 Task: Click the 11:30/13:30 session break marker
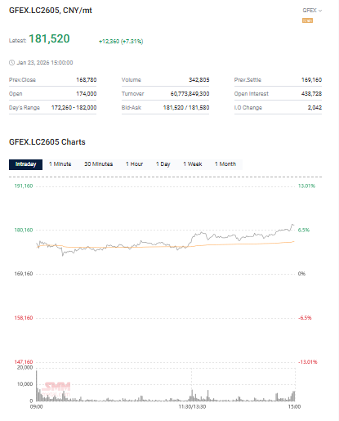pos(192,407)
